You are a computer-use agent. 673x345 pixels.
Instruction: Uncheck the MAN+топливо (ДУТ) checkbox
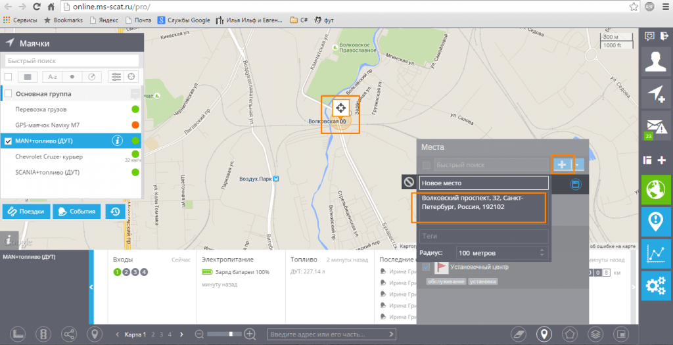click(8, 141)
